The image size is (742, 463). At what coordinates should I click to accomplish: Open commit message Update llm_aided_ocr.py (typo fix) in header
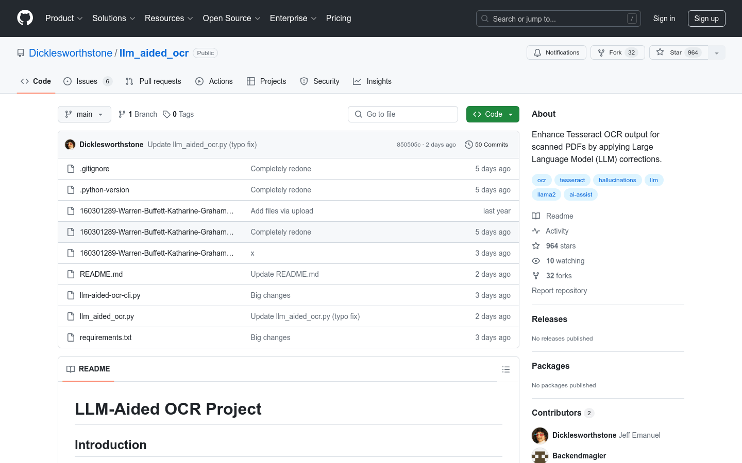point(202,145)
